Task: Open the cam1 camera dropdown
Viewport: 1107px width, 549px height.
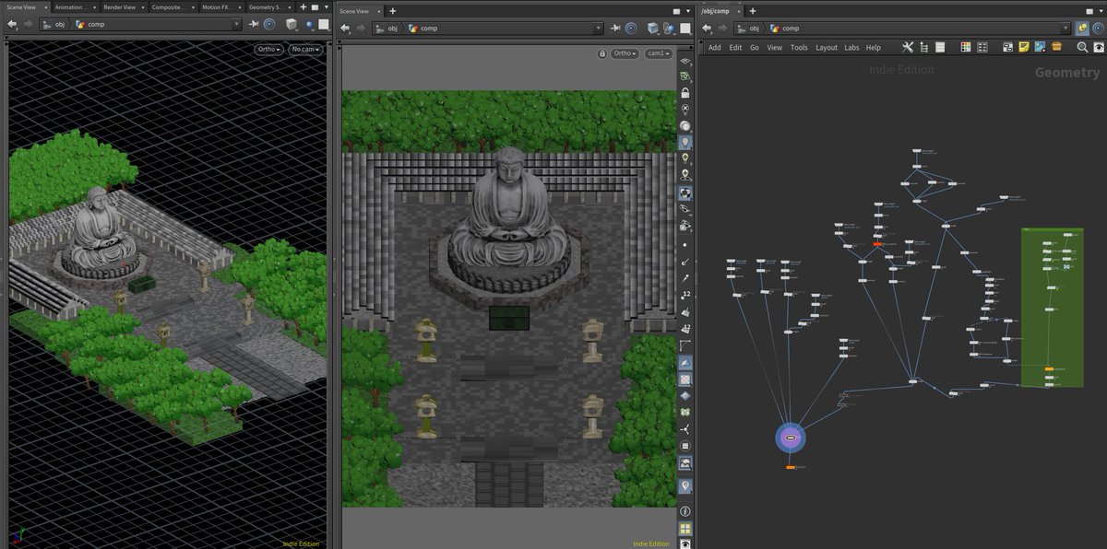Action: pyautogui.click(x=659, y=53)
